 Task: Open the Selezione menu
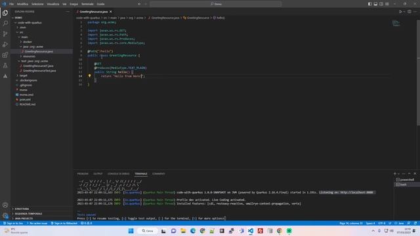point(37,4)
